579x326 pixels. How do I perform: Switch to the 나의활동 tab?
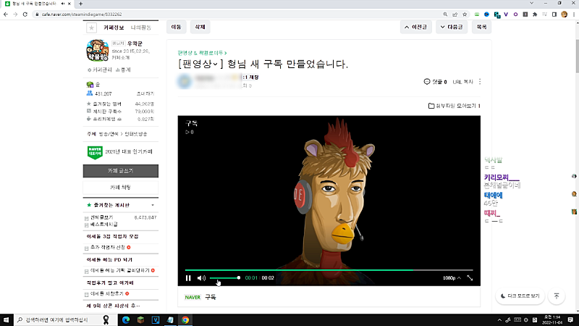(x=141, y=28)
